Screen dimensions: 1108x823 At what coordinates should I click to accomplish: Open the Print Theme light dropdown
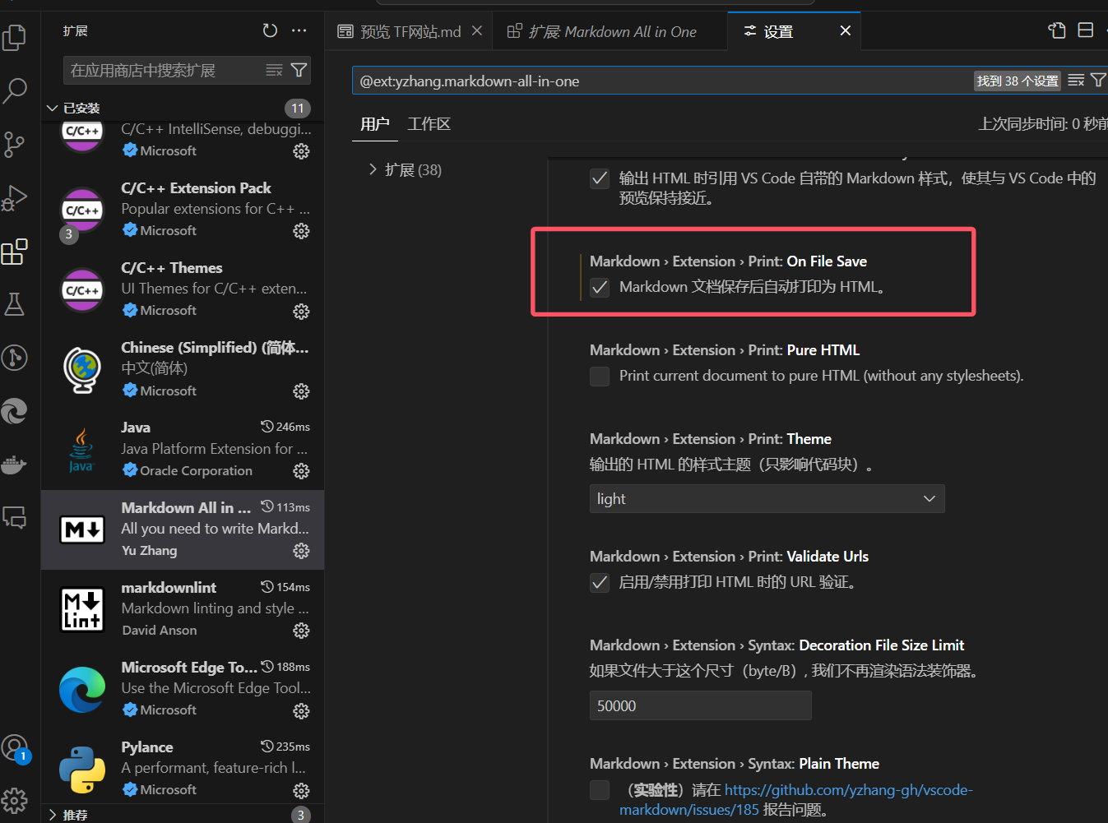(767, 499)
